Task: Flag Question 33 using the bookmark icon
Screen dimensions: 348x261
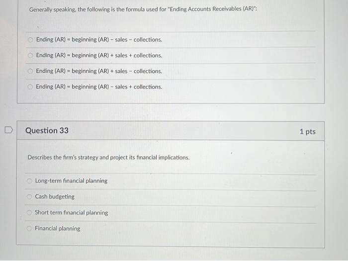Action: 8,130
